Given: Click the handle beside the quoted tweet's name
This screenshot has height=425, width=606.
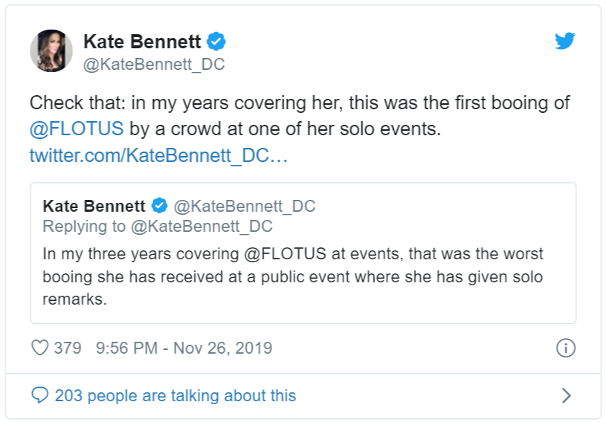Looking at the screenshot, I should click(x=244, y=206).
